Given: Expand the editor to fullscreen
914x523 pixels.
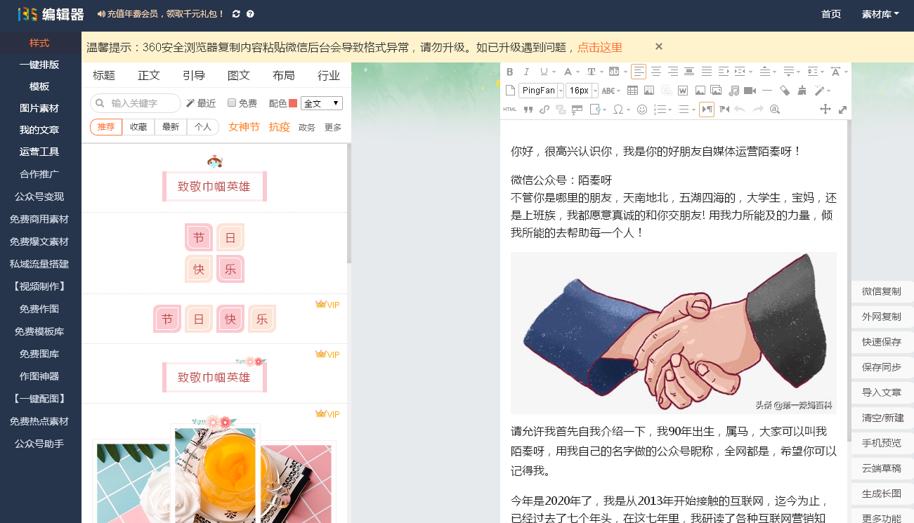Looking at the screenshot, I should (x=842, y=110).
